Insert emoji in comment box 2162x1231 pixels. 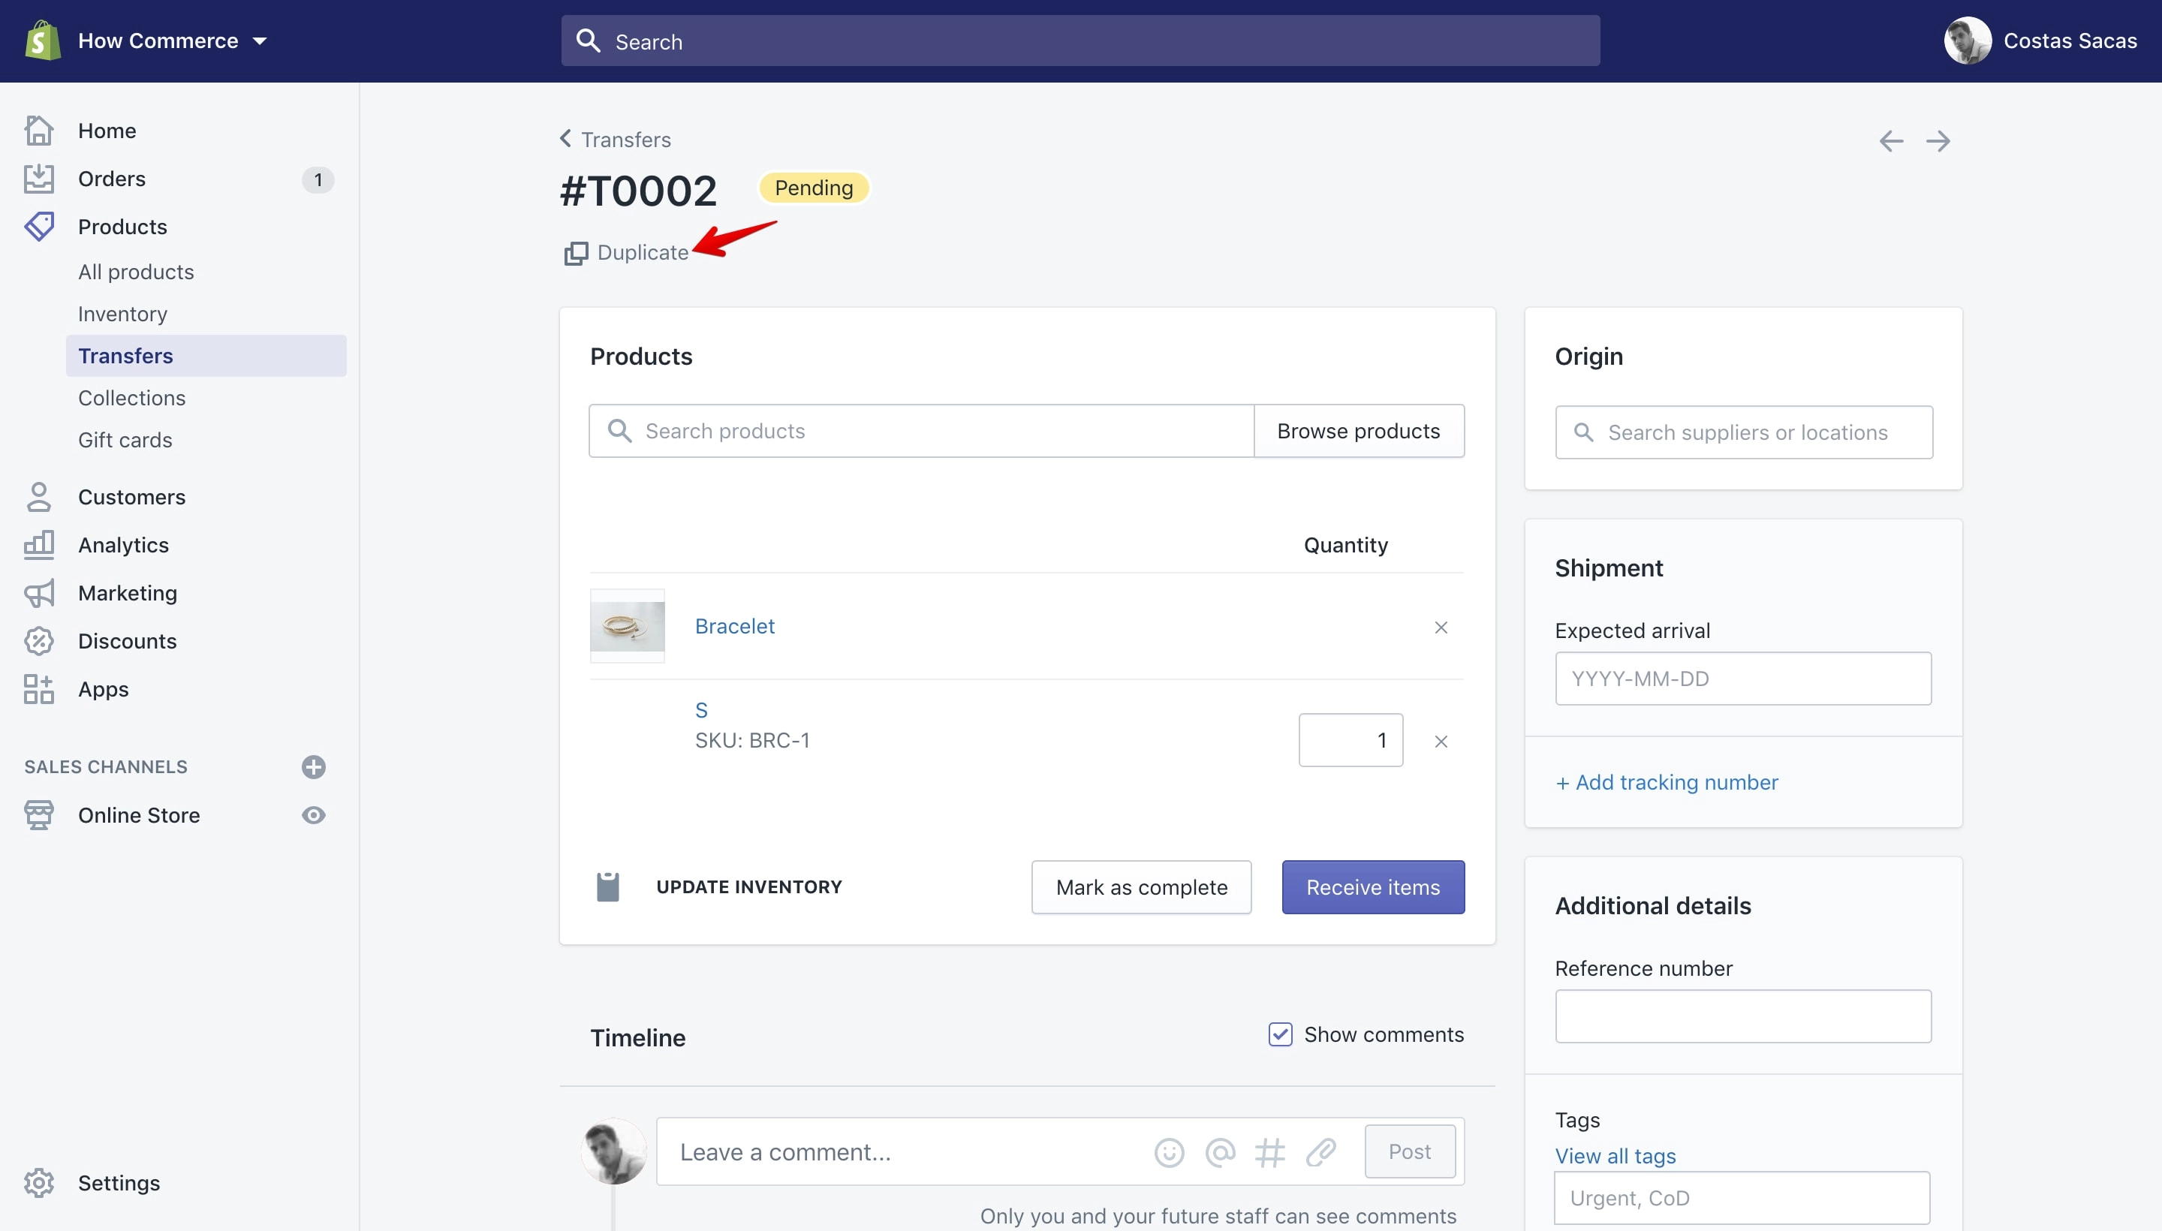tap(1170, 1152)
